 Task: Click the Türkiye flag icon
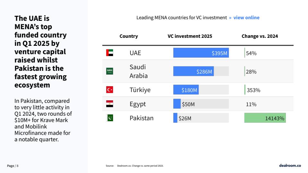110,90
